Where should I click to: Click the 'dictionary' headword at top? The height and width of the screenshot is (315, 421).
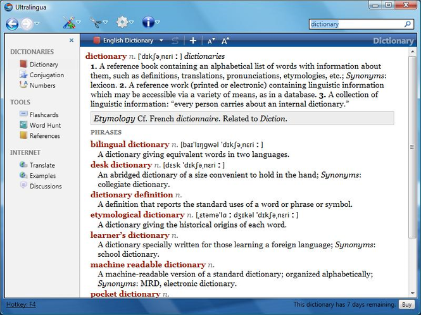coord(106,56)
